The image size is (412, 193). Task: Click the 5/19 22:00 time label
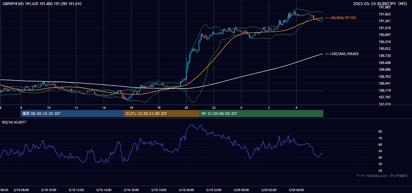click(x=214, y=190)
